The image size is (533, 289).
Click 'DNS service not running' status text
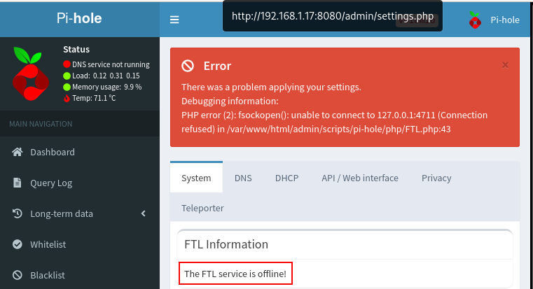tap(111, 64)
